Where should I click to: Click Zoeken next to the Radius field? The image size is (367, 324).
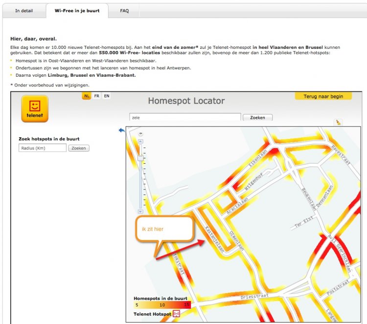(79, 148)
